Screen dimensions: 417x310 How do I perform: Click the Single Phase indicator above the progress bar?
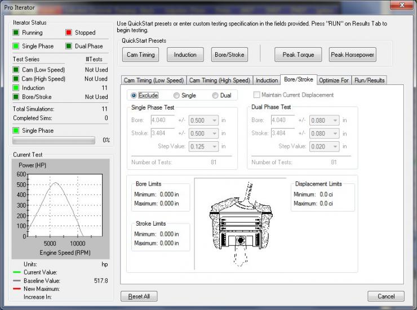click(16, 131)
